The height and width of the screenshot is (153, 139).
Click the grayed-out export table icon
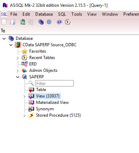pyautogui.click(x=31, y=22)
